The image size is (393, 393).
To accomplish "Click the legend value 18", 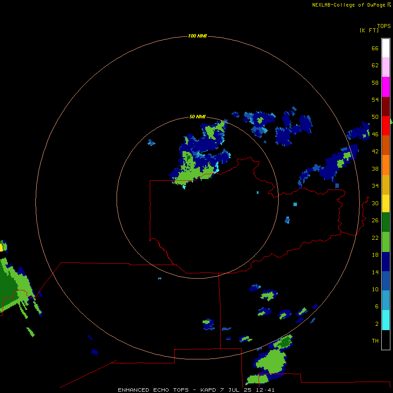I will point(375,255).
